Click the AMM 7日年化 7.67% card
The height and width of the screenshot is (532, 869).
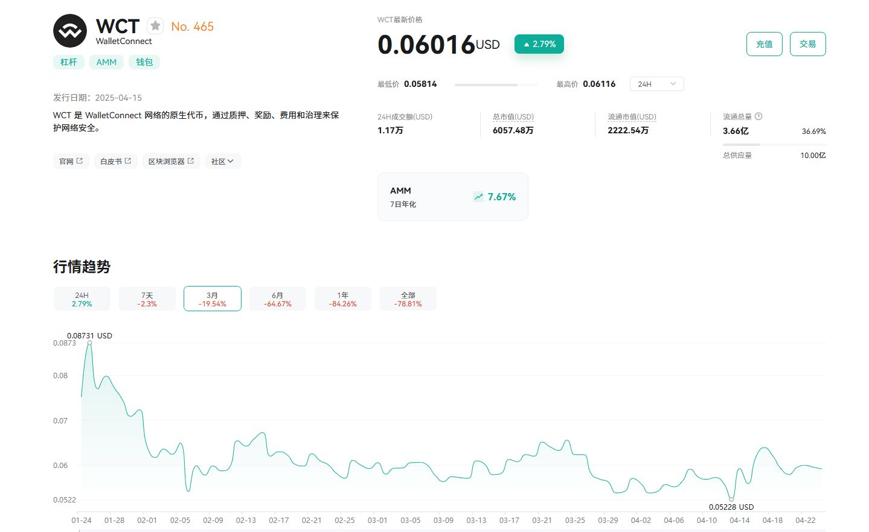point(453,197)
